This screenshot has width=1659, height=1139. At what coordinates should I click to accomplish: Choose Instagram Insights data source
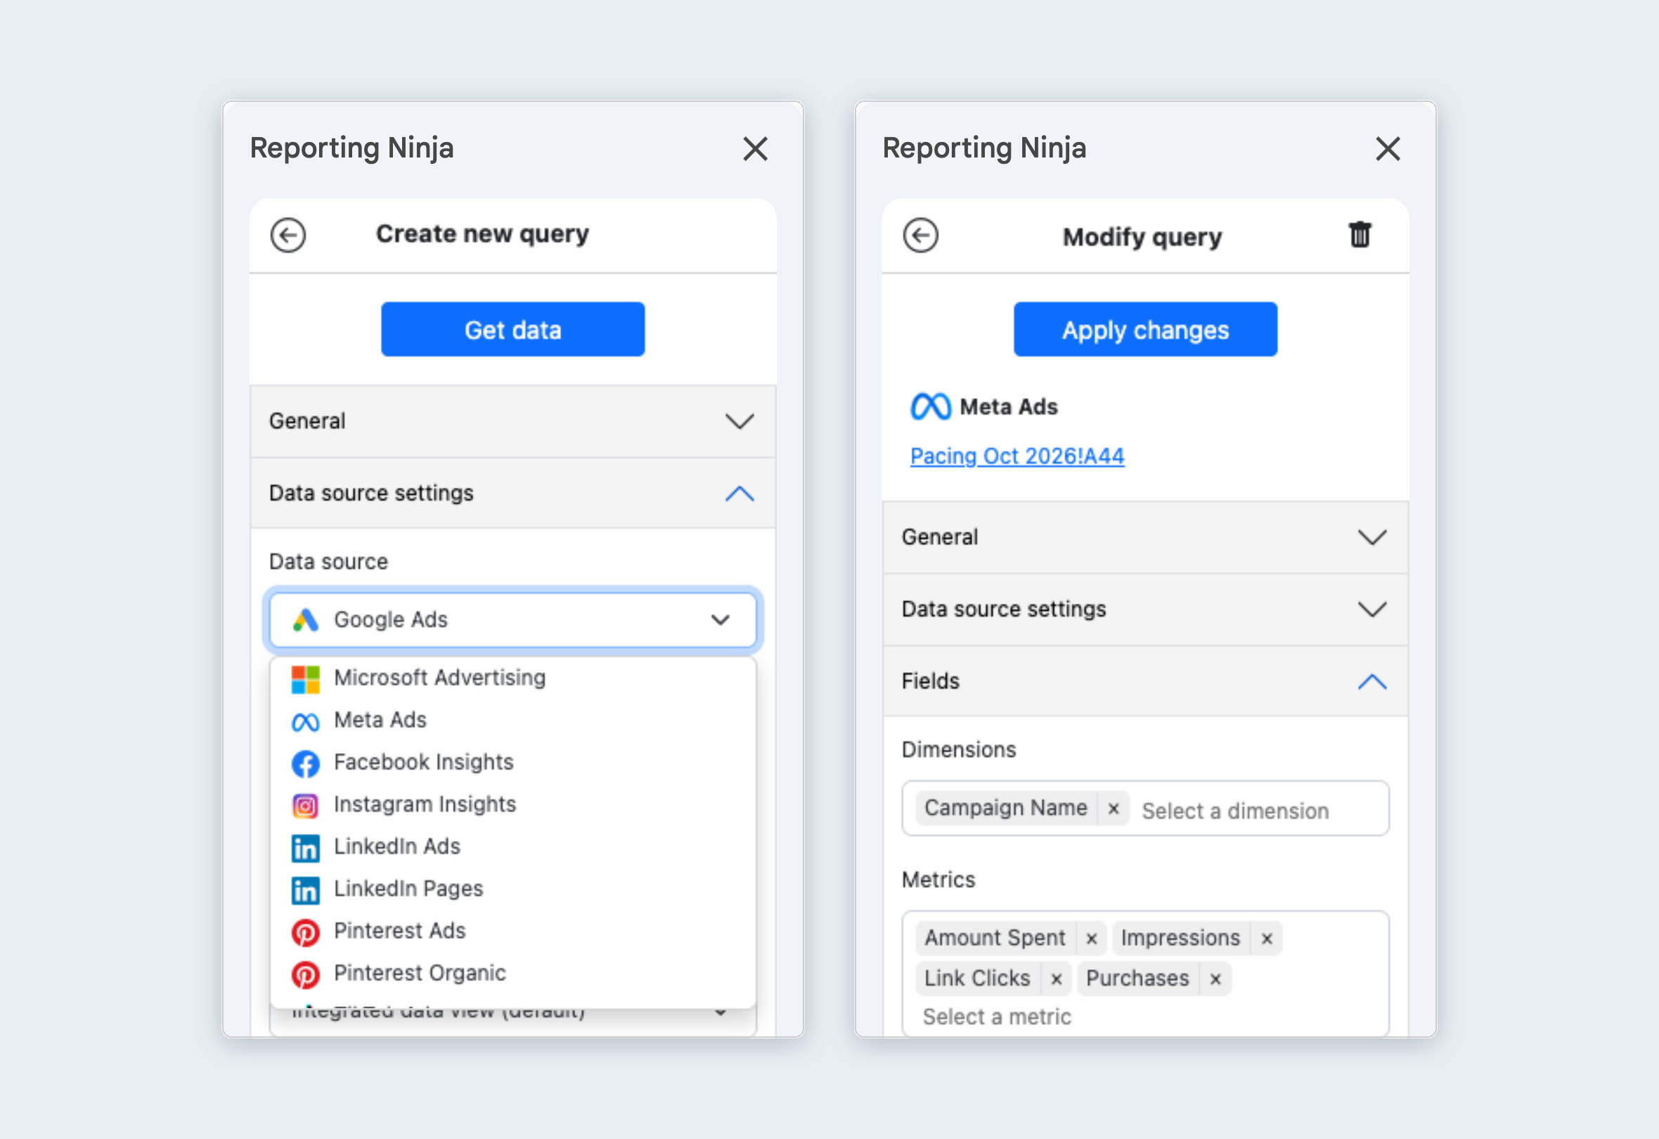(x=512, y=804)
